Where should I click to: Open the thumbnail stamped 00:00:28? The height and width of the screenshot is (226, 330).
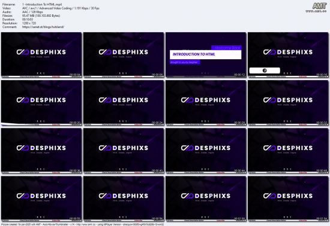[x=206, y=103]
